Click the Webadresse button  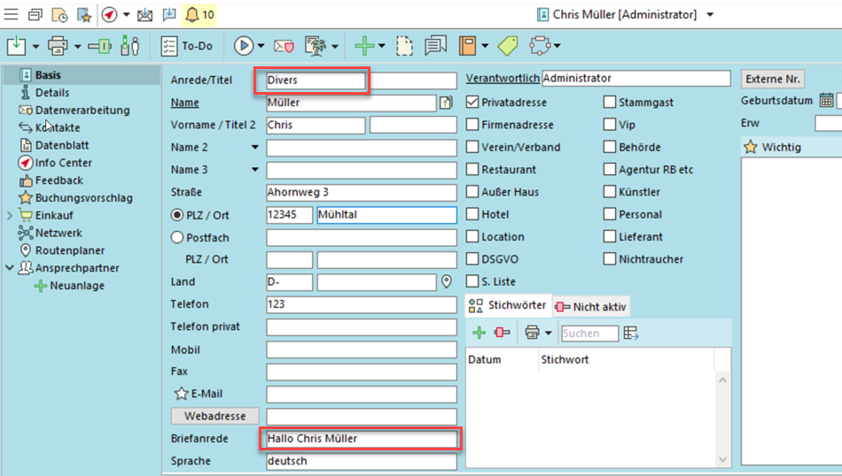tap(214, 416)
